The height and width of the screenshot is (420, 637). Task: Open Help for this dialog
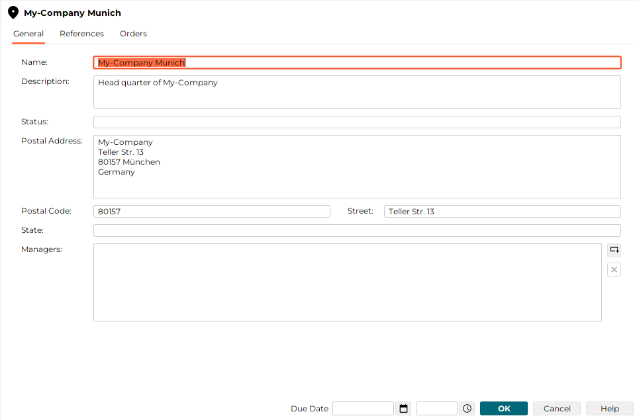(609, 408)
